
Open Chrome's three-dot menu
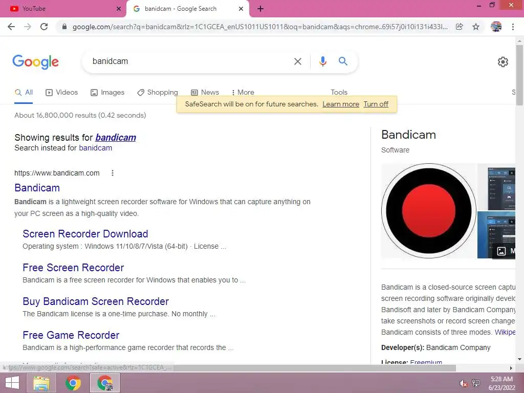click(x=513, y=27)
